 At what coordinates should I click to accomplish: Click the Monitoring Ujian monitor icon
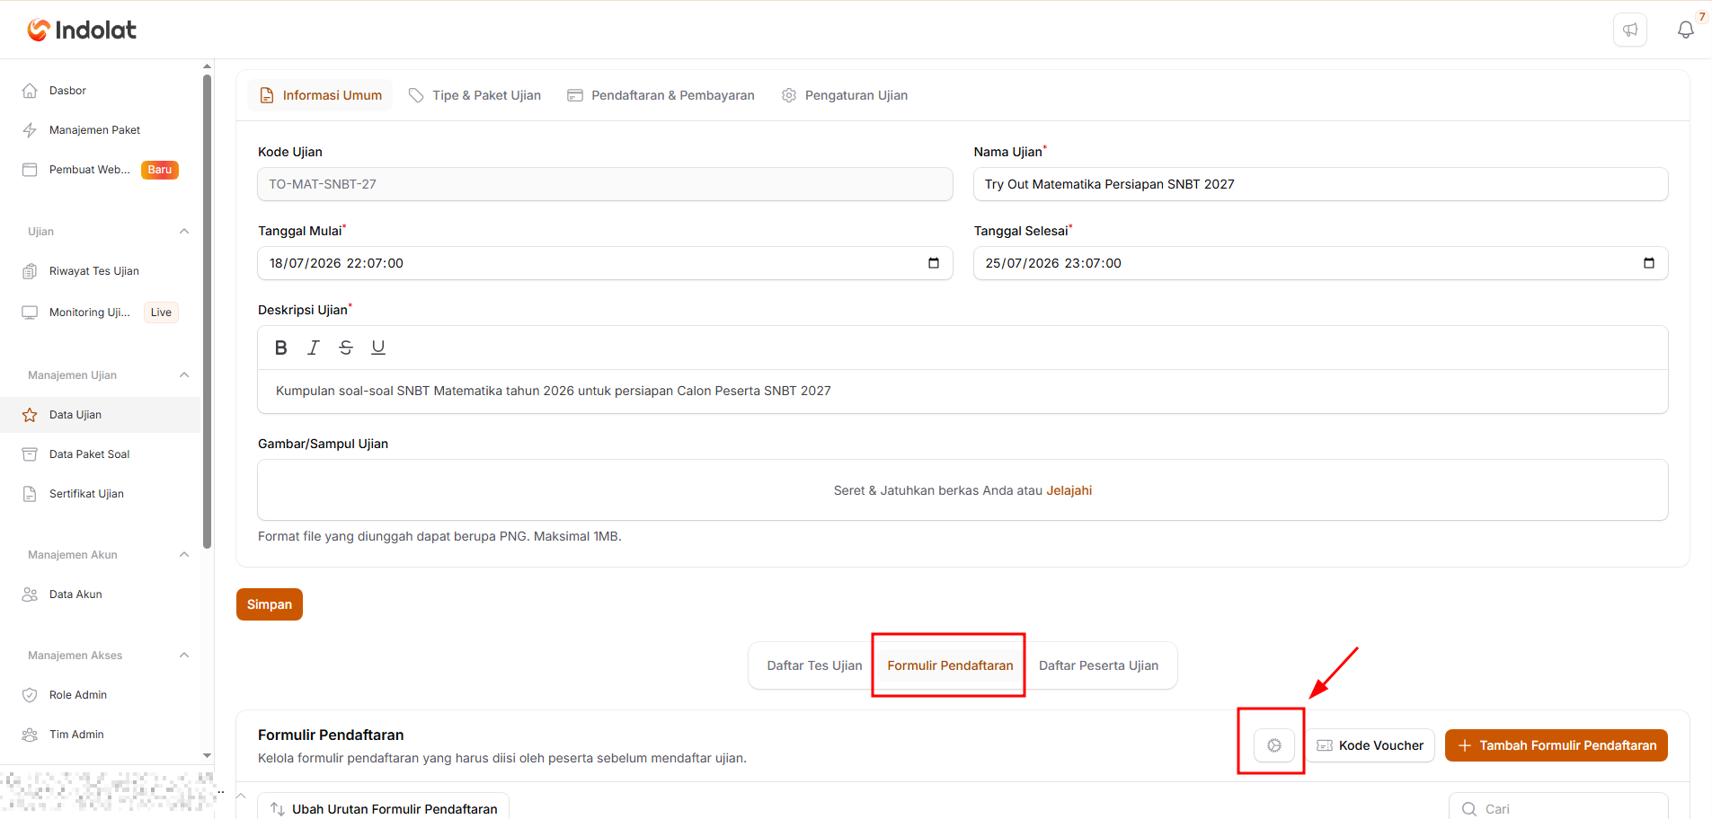(x=30, y=313)
